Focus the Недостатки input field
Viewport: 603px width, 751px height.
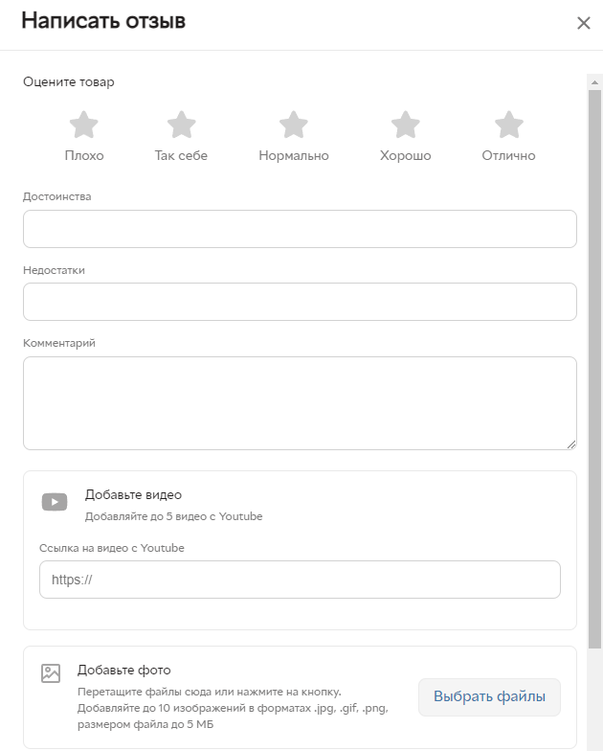pos(301,302)
